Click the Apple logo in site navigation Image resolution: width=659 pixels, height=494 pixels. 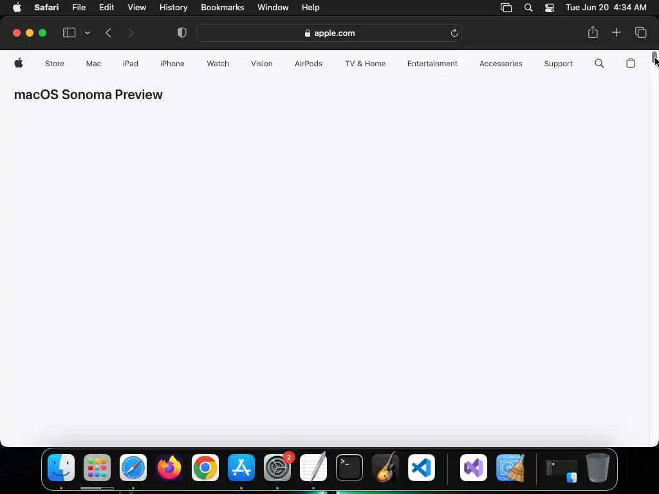19,63
